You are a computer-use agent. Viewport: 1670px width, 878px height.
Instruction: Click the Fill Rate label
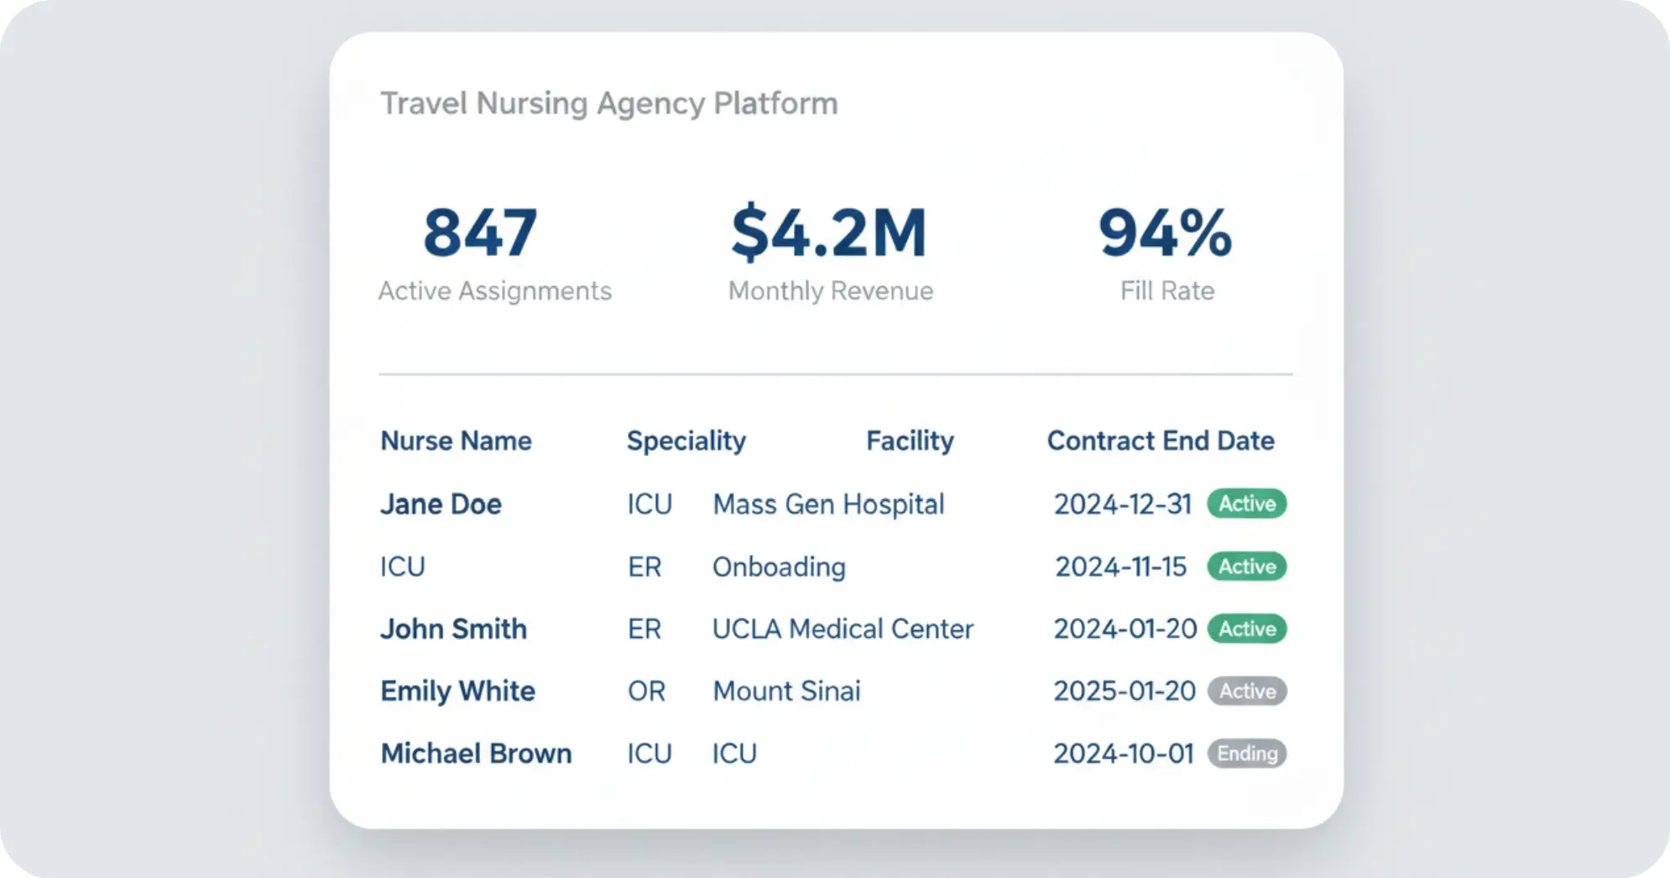click(x=1167, y=290)
